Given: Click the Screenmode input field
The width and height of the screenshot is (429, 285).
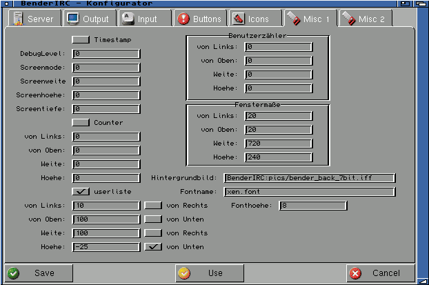Looking at the screenshot, I should tap(106, 68).
